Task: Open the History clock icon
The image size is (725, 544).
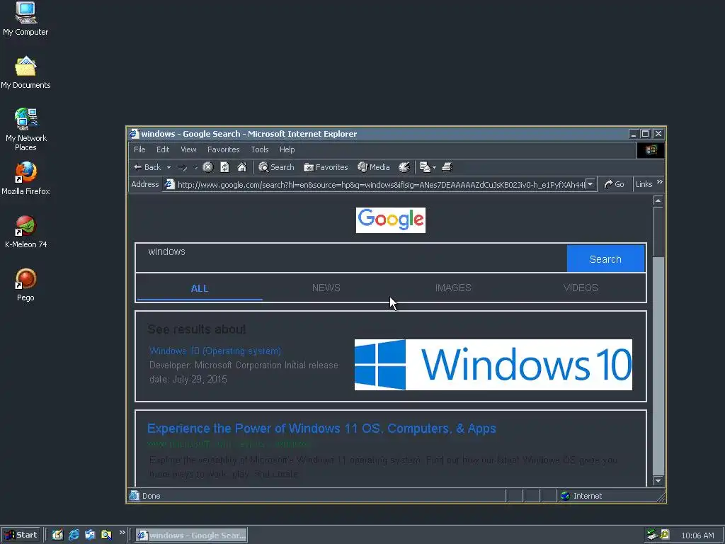Action: coord(404,167)
